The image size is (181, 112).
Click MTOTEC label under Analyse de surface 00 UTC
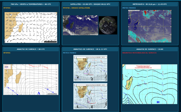click(x=7, y=53)
